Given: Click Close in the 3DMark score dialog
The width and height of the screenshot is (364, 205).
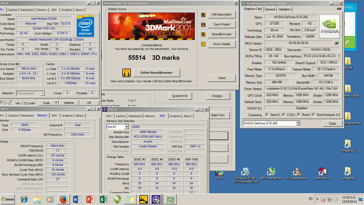Looking at the screenshot, I should click(x=222, y=78).
